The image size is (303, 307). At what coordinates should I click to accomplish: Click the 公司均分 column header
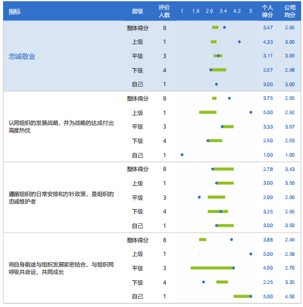point(290,11)
